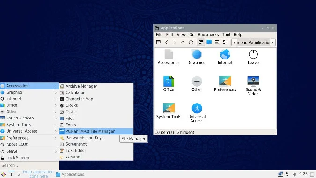The image size is (316, 178).
Task: Launch PCManFM-Qt File Manager
Action: click(x=96, y=131)
